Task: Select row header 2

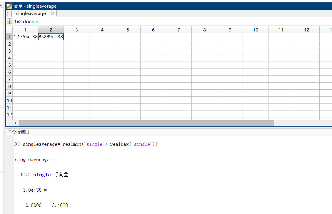Action: (9, 44)
